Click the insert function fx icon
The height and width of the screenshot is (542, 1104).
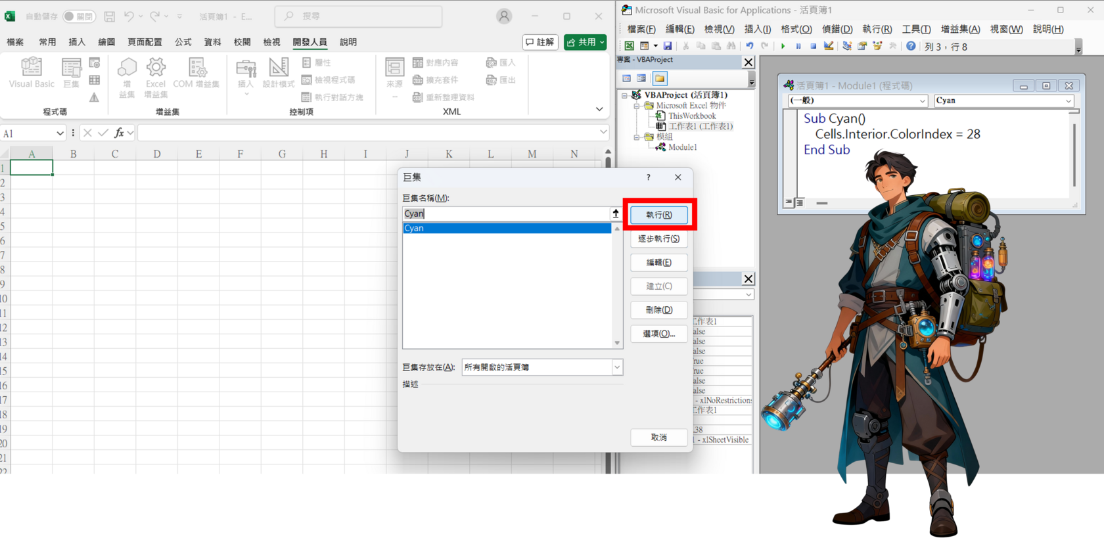pyautogui.click(x=119, y=133)
